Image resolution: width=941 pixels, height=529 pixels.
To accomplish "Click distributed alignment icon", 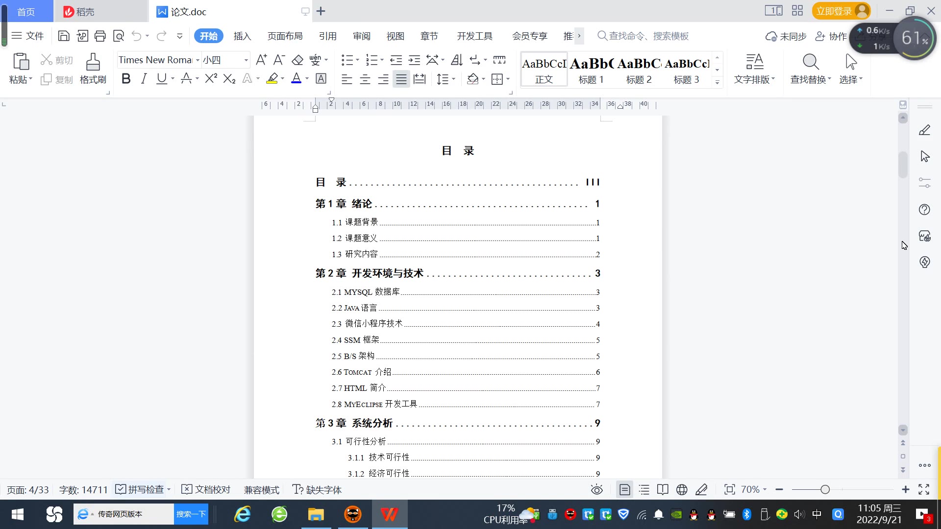I will [420, 79].
